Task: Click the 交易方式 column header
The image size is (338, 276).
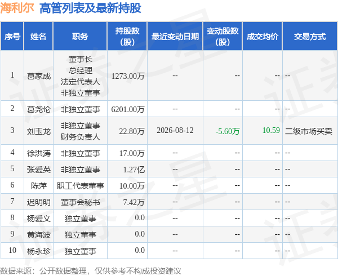Action: click(310, 36)
